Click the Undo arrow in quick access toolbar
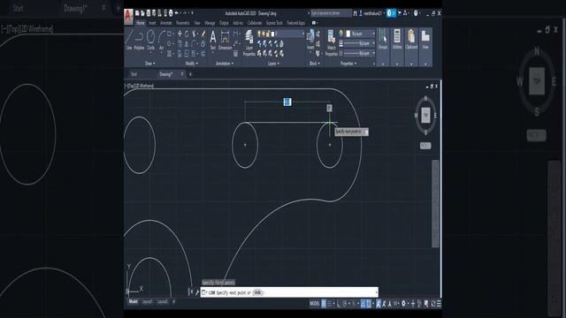 [x=177, y=13]
